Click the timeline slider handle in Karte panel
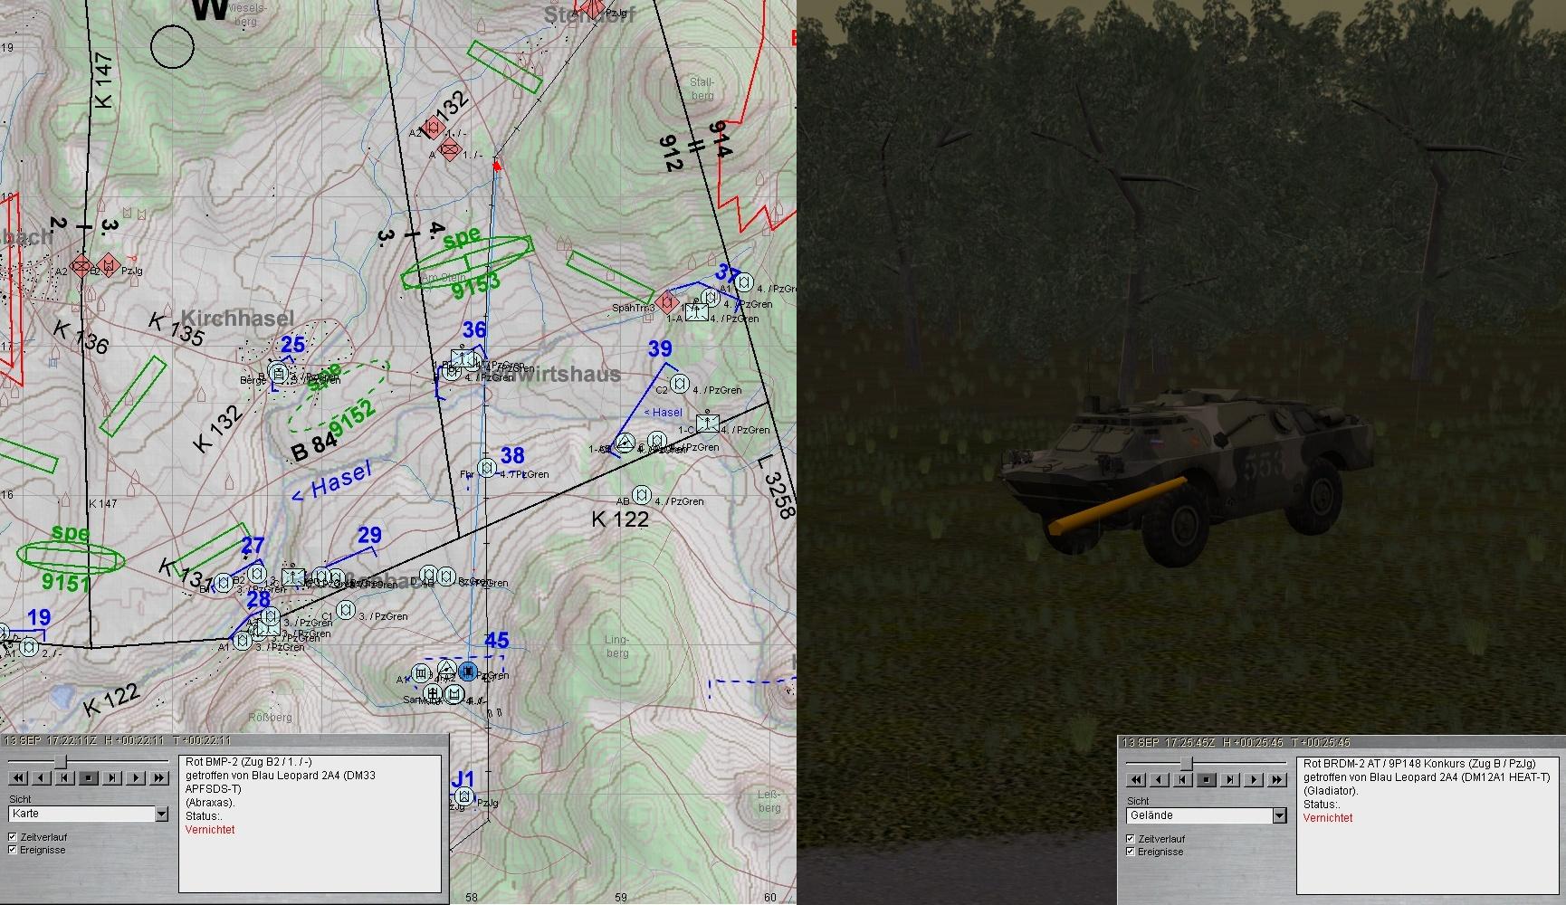This screenshot has width=1566, height=905. point(61,762)
